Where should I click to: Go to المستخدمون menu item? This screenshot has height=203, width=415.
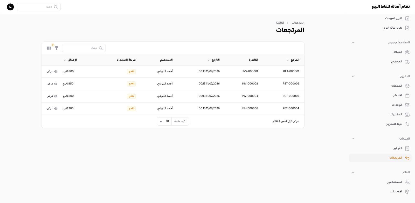[380, 182]
